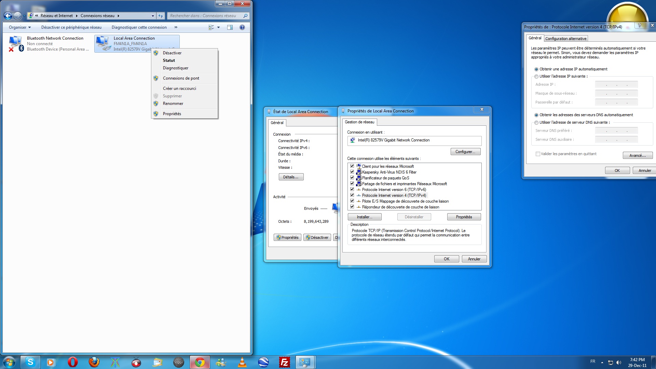This screenshot has width=656, height=369.
Task: Click the Avancé... button
Action: (x=637, y=155)
